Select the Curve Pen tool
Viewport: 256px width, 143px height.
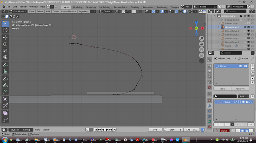pos(5,85)
